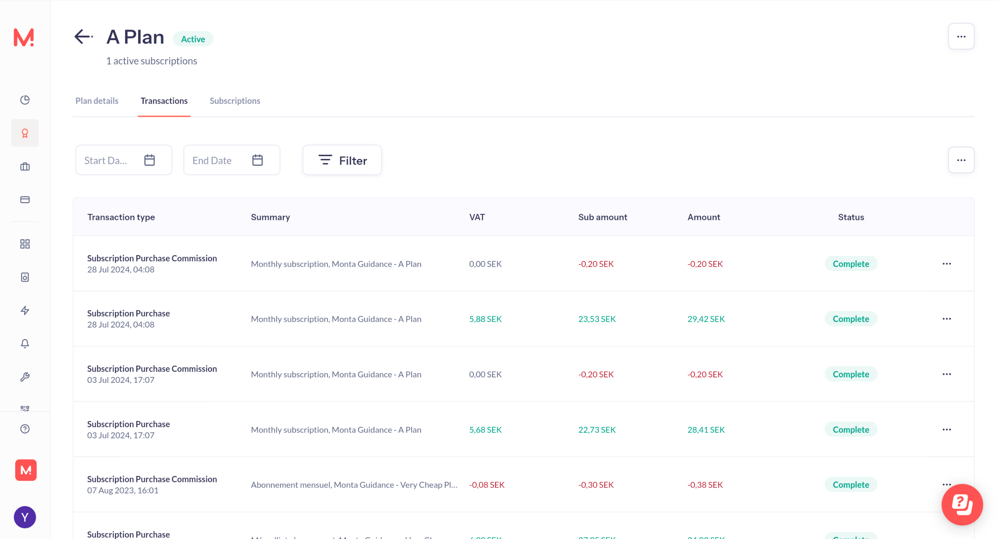Click the -0,08 SEK VAT value
Viewport: 997px width, 539px height.
[x=487, y=485]
